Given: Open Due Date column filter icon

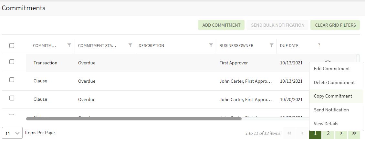Looking at the screenshot, I should click(319, 45).
